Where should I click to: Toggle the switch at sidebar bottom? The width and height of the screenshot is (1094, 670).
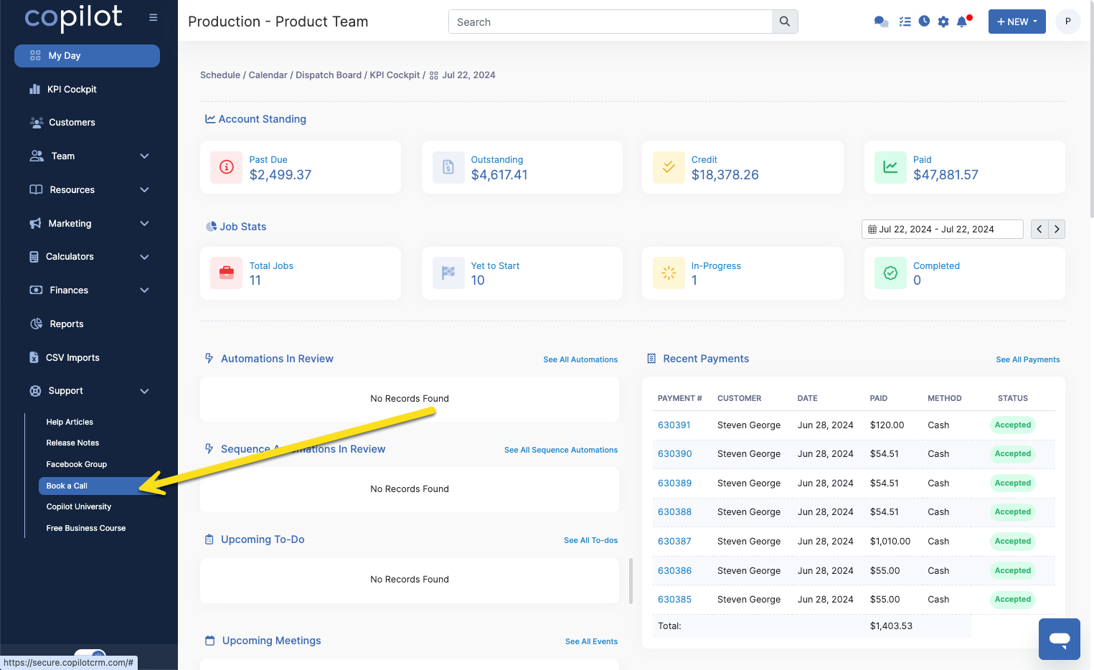tap(90, 654)
